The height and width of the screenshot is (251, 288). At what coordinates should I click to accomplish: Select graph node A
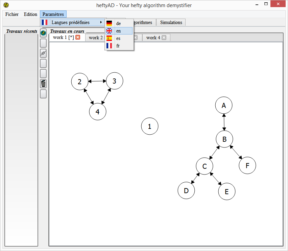pyautogui.click(x=224, y=105)
